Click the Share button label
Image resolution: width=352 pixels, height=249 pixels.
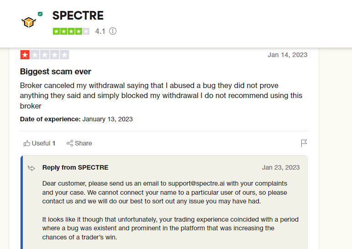[83, 143]
